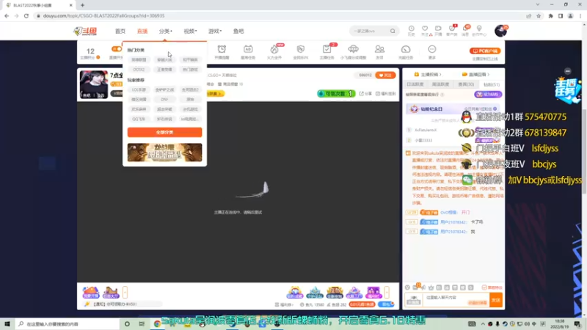
Task: Select QQ飞车 category chip
Action: coord(139,119)
